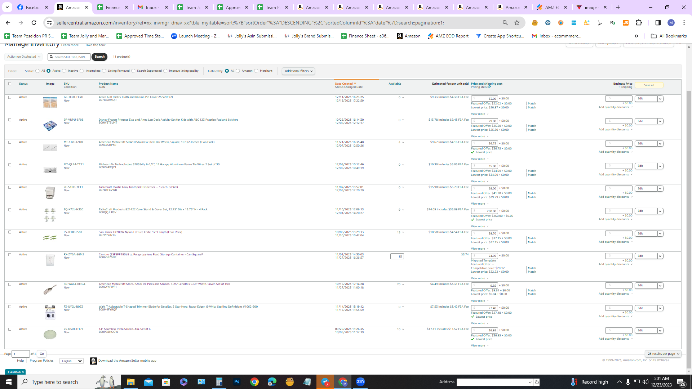The image size is (692, 389).
Task: Click the Cambro container product thumbnail
Action: tap(50, 260)
